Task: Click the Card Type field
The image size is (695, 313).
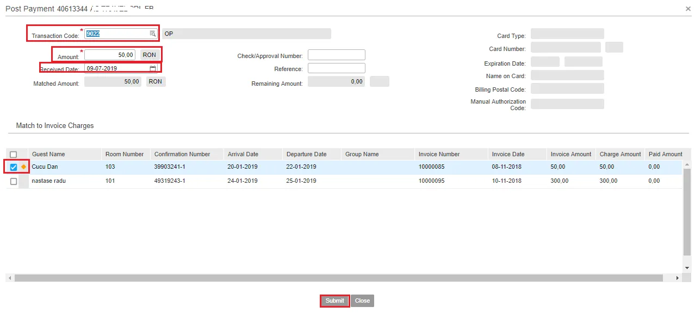Action: 567,34
